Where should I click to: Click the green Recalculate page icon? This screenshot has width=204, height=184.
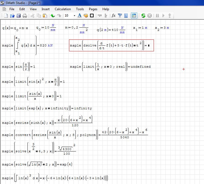[143, 16]
